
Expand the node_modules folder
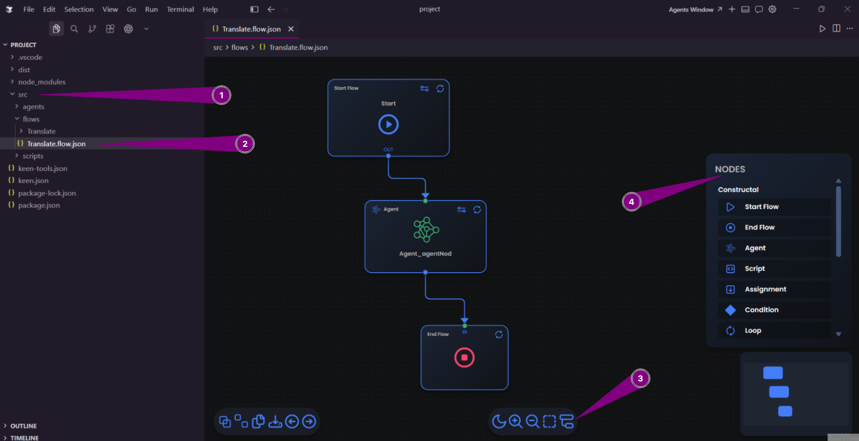coord(42,82)
